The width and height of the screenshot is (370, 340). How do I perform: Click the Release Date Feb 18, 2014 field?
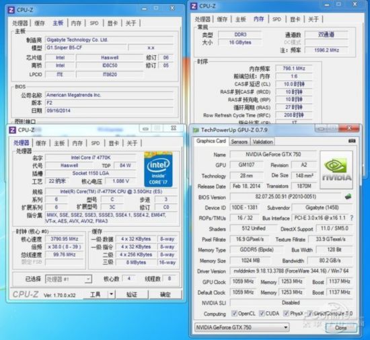246,186
